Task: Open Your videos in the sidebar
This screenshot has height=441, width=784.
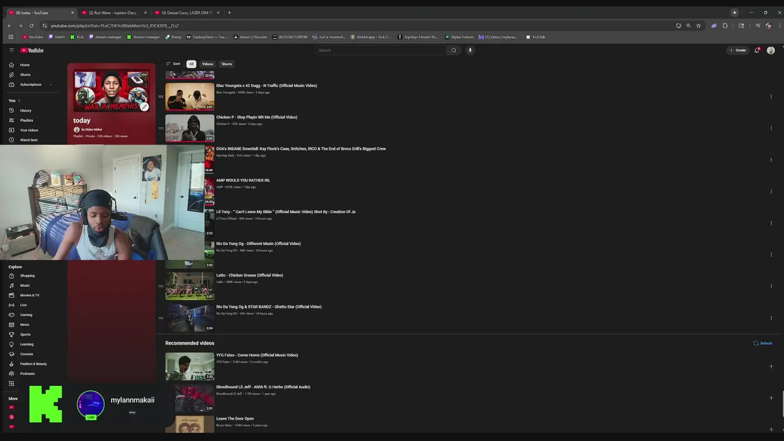Action: point(29,130)
